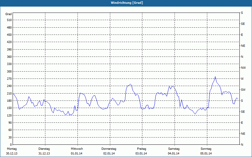Click the 420 degree axis label
This screenshot has width=252, height=157.
click(x=9, y=42)
